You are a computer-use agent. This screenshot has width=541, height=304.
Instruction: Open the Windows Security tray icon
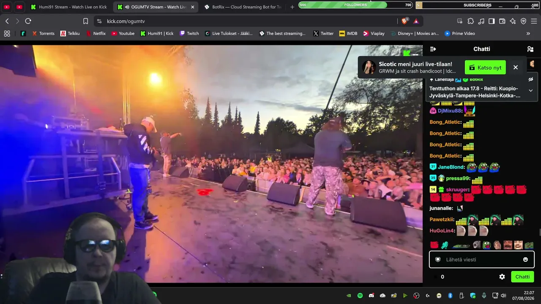(x=473, y=296)
